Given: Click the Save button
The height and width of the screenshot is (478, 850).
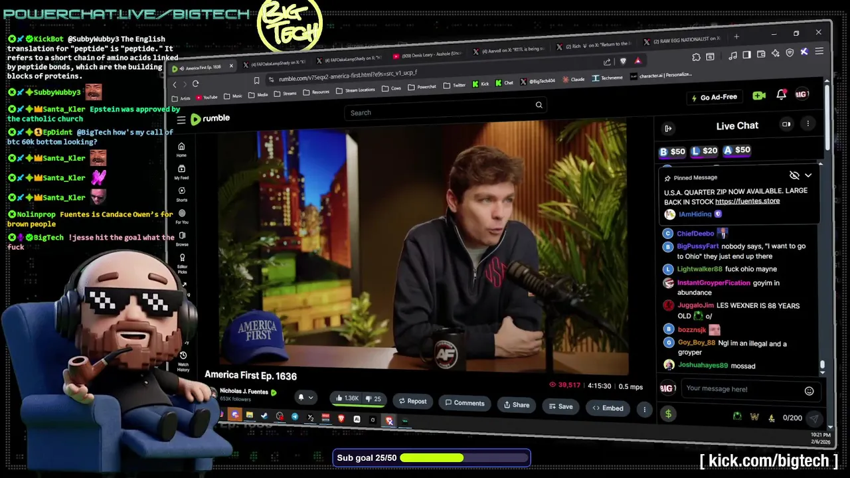Looking at the screenshot, I should tap(560, 406).
